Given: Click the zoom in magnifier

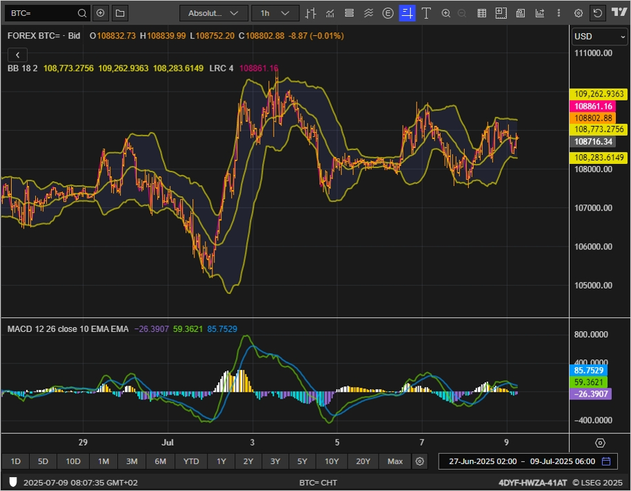Looking at the screenshot, I should [446, 13].
